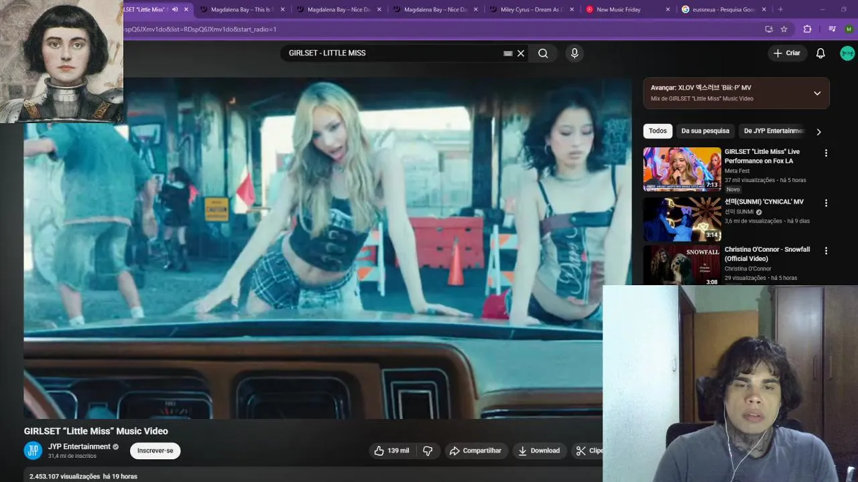Image resolution: width=858 pixels, height=482 pixels.
Task: Mute the GIRLSET tab audio speaker icon
Action: 175,9
